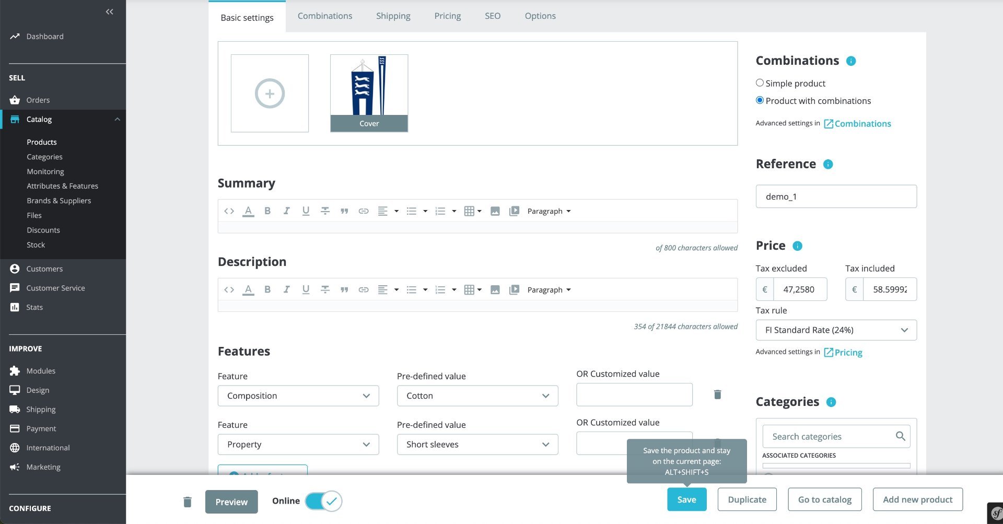Image resolution: width=1003 pixels, height=524 pixels.
Task: Delete the Composition feature row
Action: point(717,394)
